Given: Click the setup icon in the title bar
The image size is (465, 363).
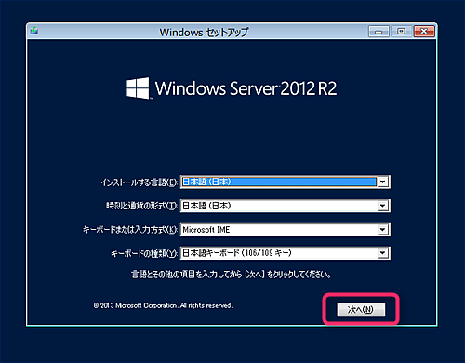Looking at the screenshot, I should click(x=34, y=31).
